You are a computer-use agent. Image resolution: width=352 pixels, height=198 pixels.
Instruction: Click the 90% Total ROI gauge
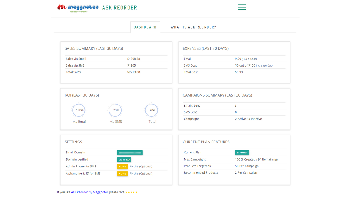point(152,110)
